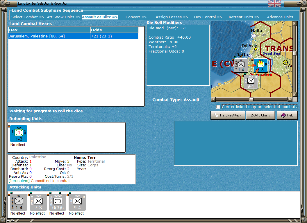Image resolution: width=307 pixels, height=223 pixels.
Task: Click Assign Losses sequence step
Action: [172, 17]
